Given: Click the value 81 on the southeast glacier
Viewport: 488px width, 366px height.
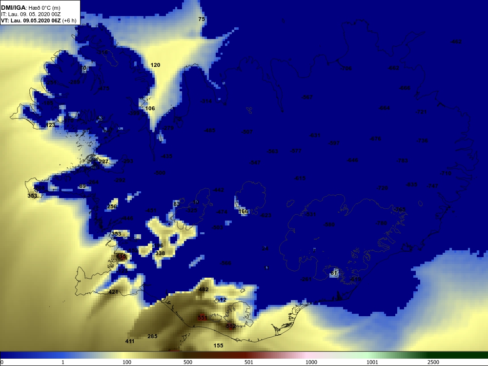Looking at the screenshot, I should coord(334,273).
